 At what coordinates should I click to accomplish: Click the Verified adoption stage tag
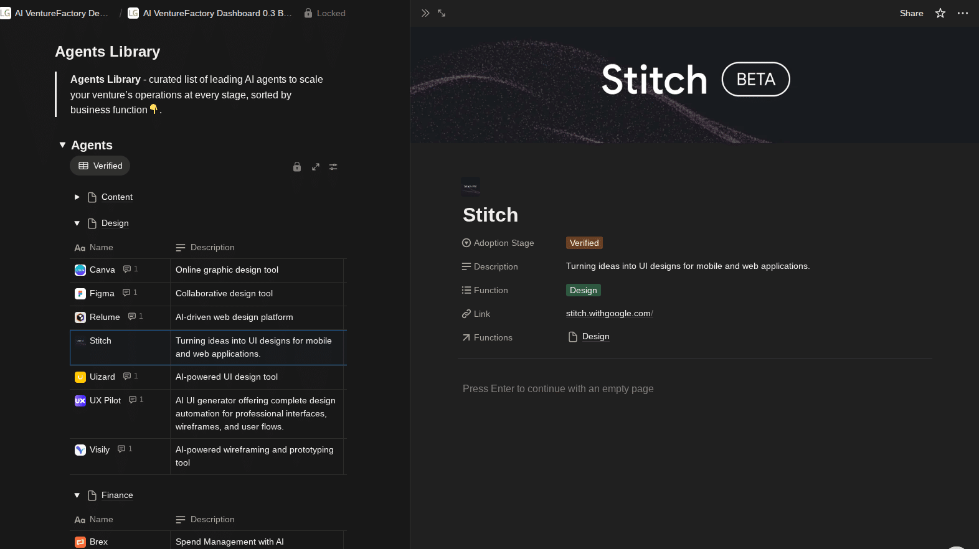[x=584, y=243]
